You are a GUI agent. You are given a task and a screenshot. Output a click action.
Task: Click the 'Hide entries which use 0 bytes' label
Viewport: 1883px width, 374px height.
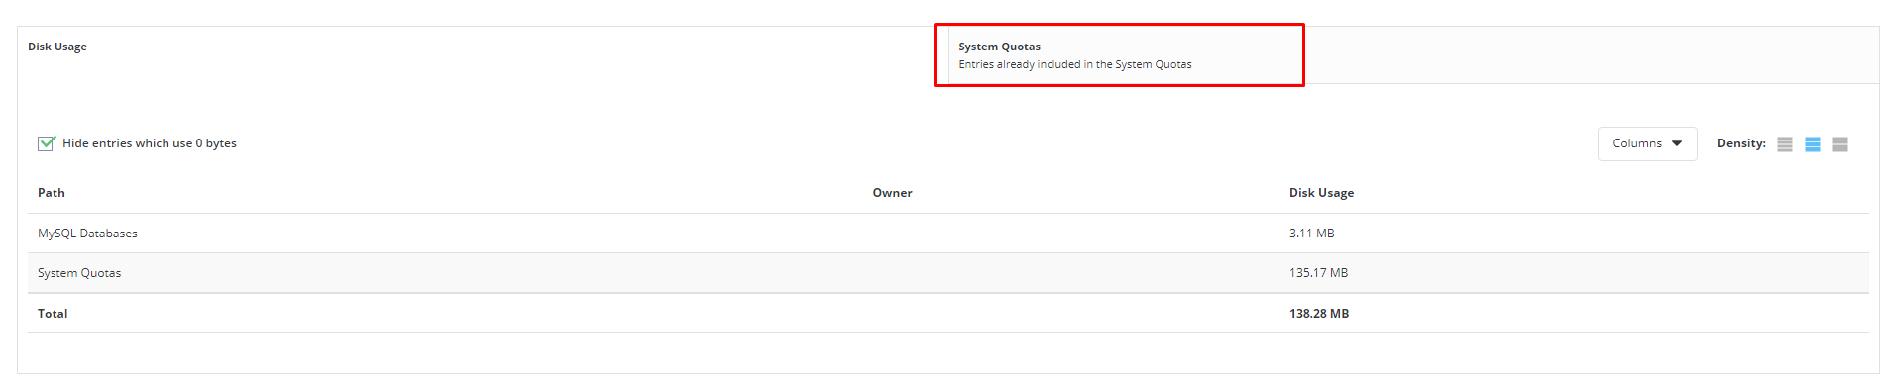(x=150, y=143)
